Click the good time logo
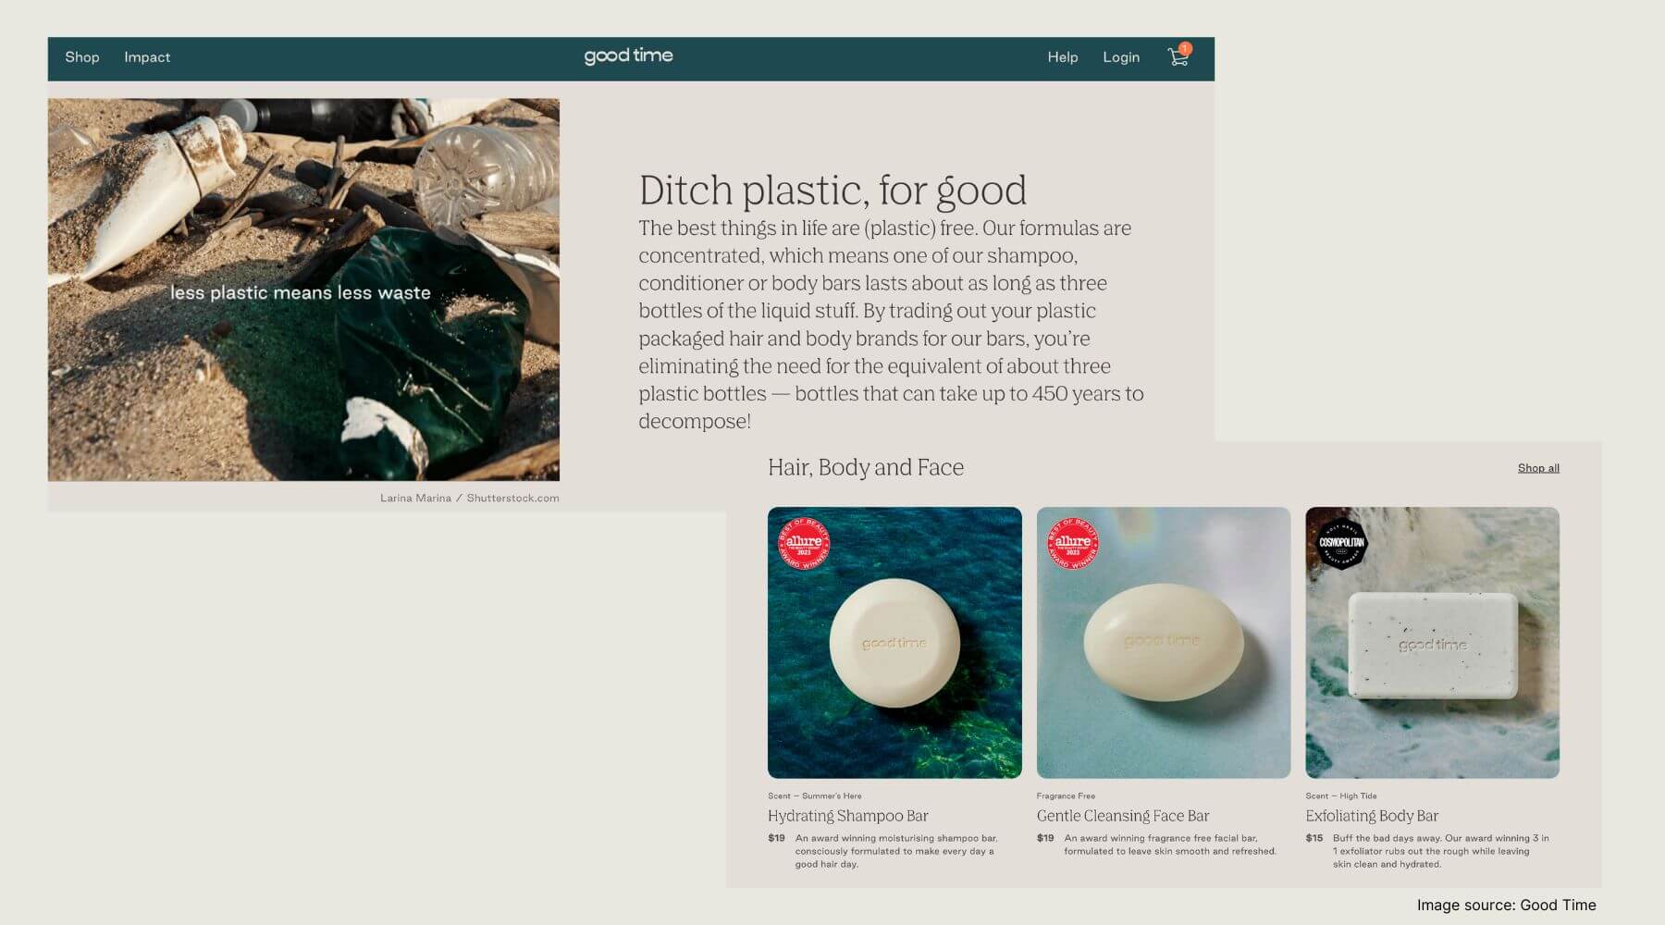This screenshot has width=1665, height=925. (x=628, y=56)
